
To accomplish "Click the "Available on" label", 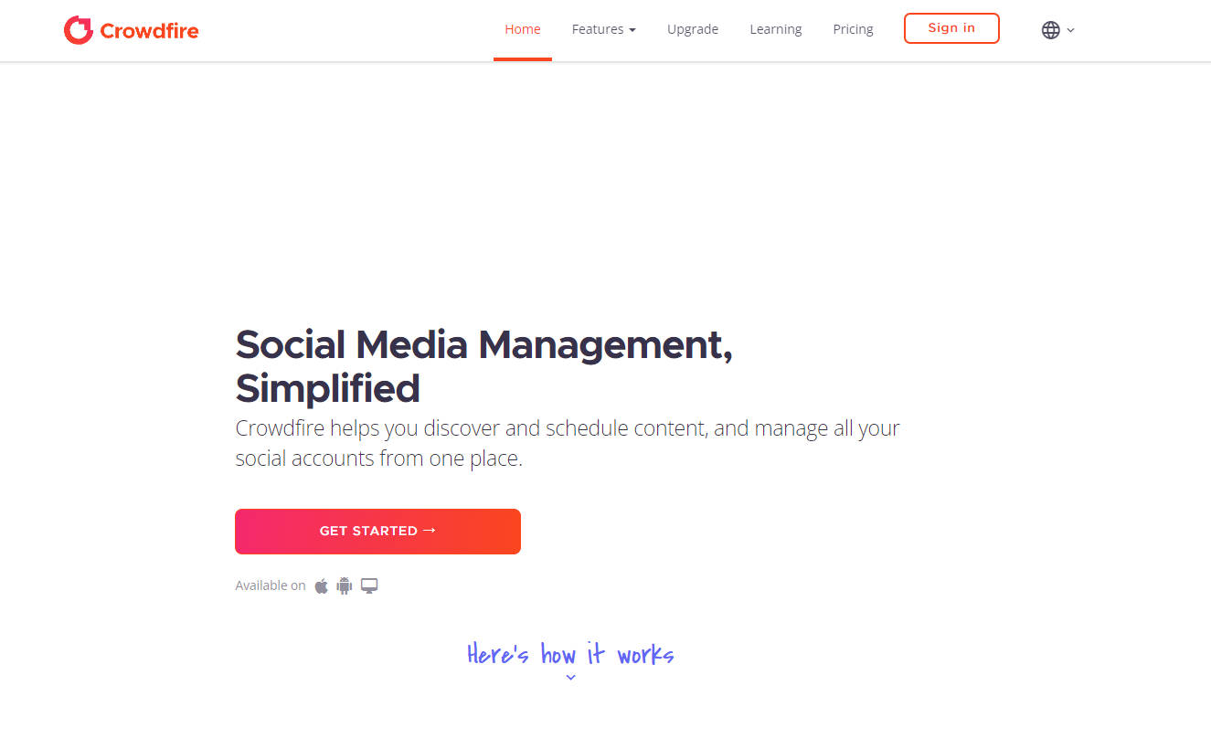I will point(271,585).
